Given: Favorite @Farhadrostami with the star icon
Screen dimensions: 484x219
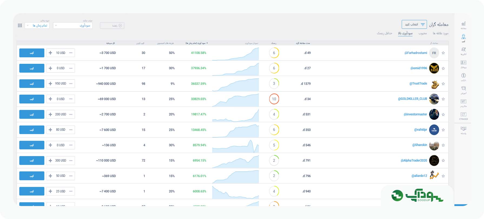Looking at the screenshot, I should (443, 53).
